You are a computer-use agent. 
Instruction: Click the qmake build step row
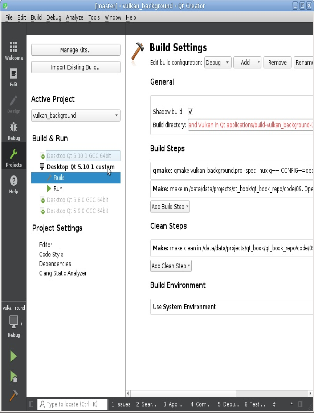[x=232, y=171]
